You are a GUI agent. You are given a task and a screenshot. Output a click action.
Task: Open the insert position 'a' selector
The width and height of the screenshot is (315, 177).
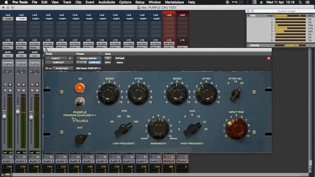(x=70, y=58)
